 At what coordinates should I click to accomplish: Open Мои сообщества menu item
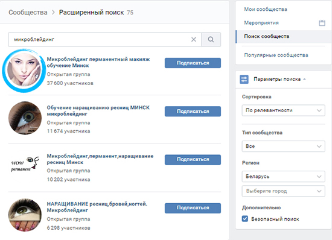point(266,9)
